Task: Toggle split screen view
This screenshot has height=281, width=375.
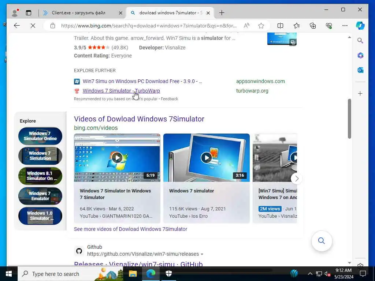Action: (x=280, y=26)
